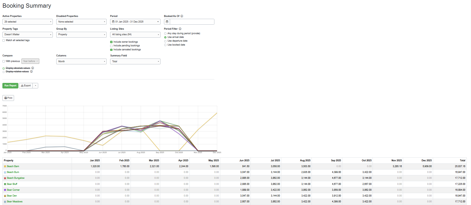Viewport: 471px width, 205px height.
Task: Click Bear Corner purple color swatch
Action: (x=5, y=190)
